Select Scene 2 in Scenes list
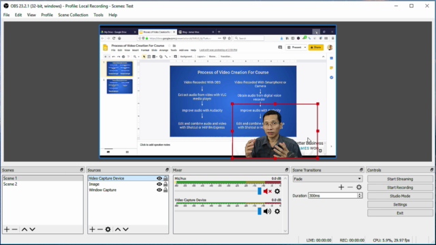Viewport: 436px width, 245px height. (42, 184)
